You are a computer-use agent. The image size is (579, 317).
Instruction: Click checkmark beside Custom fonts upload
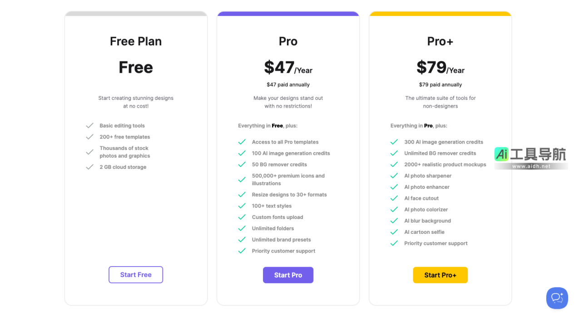point(242,217)
